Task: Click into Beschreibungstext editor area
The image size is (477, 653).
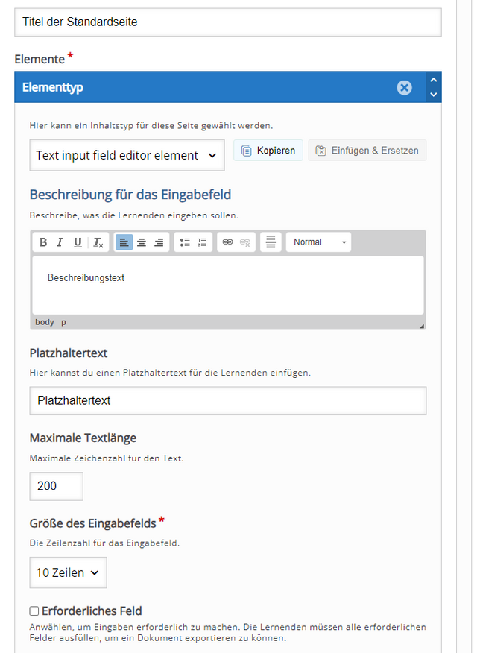Action: (x=228, y=286)
